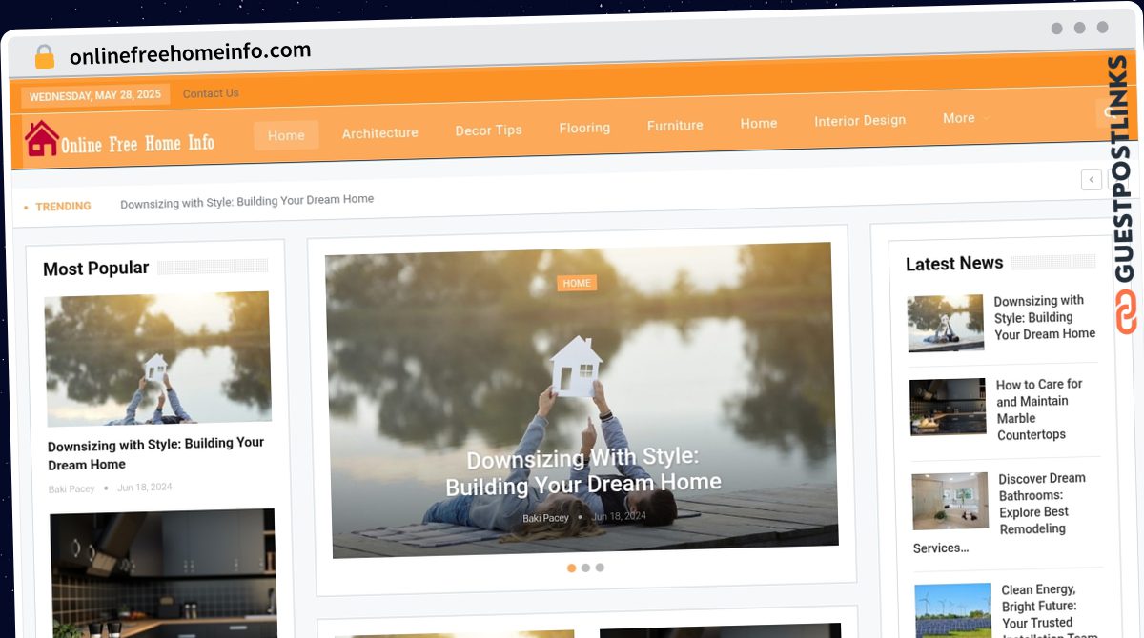Open the Architecture menu item

point(380,132)
